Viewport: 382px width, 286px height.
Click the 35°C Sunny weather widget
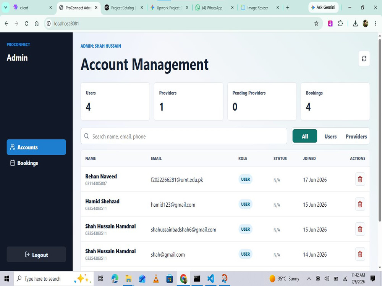284,279
